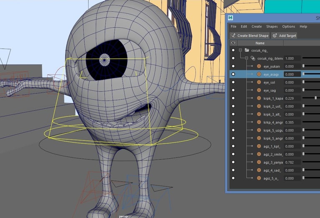Open the Create menu
Viewport: 320px width, 218px height.
point(257,27)
